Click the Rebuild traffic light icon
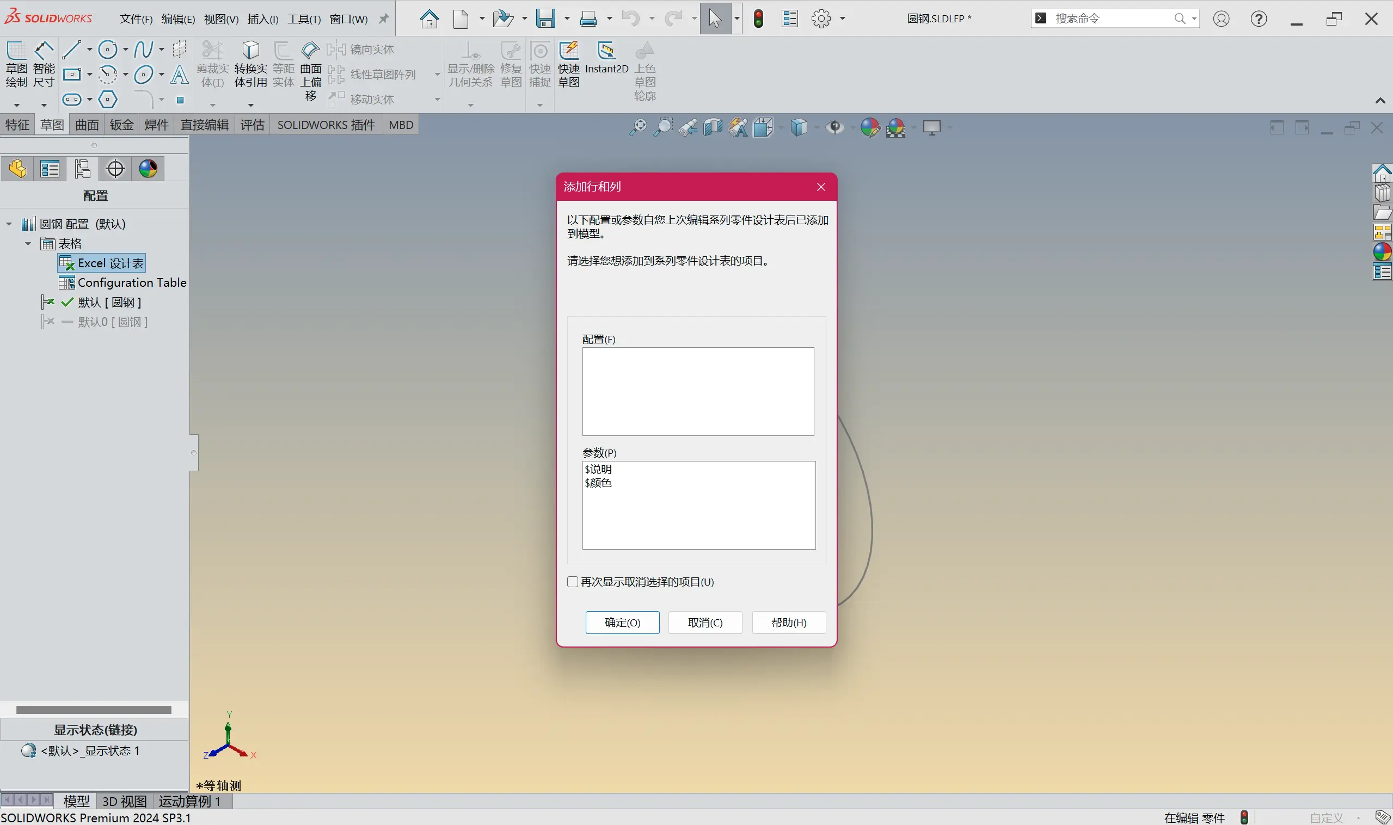 pyautogui.click(x=758, y=19)
